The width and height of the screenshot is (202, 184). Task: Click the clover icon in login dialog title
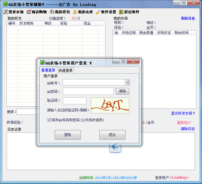[42, 62]
